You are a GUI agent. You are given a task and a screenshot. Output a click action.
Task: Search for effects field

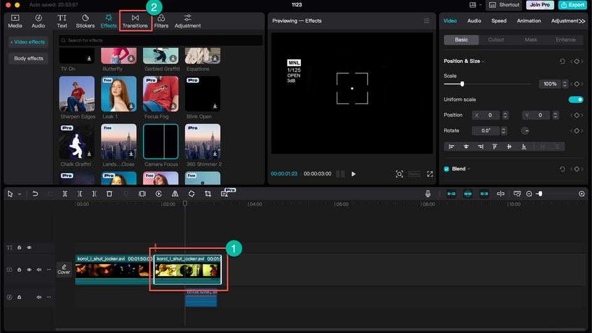coord(161,40)
